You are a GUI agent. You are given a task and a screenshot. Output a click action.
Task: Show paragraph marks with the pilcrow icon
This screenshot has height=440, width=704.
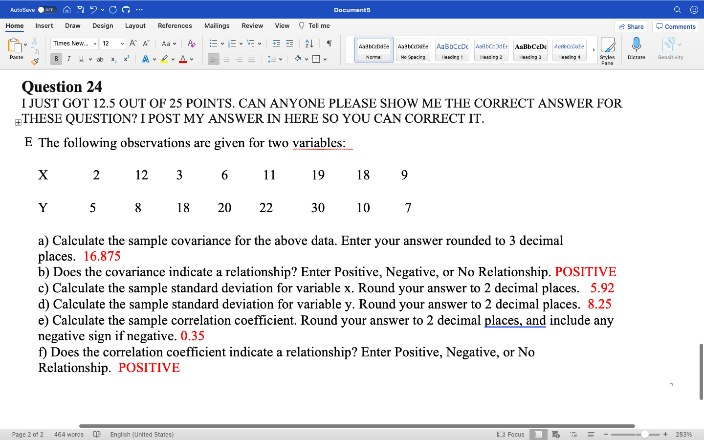pos(330,44)
